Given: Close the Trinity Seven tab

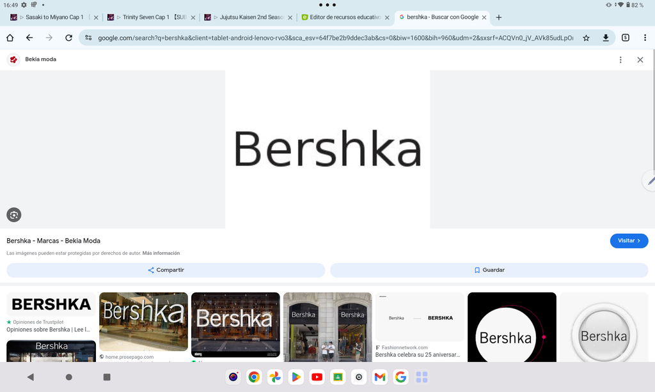Looking at the screenshot, I should pos(193,17).
